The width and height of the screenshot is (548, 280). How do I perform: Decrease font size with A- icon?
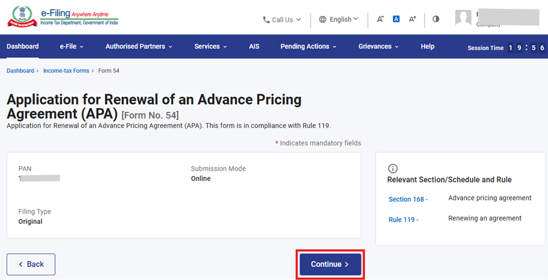pos(380,19)
